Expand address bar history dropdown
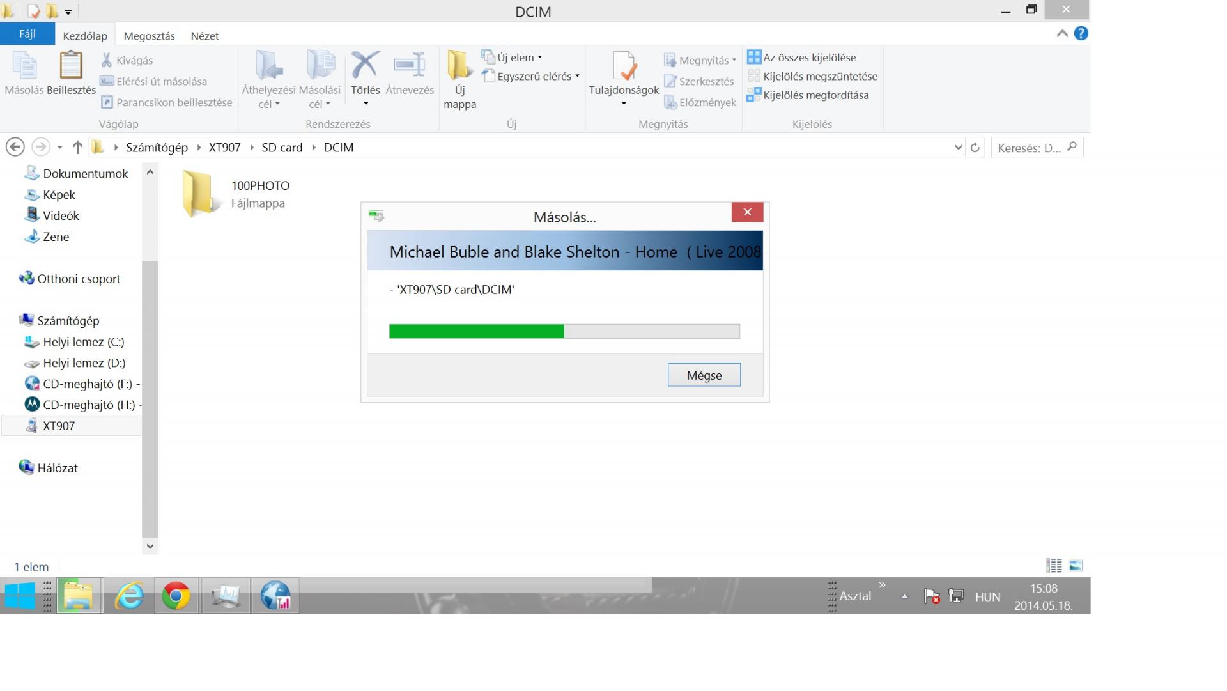This screenshot has height=691, width=1227. 958,148
